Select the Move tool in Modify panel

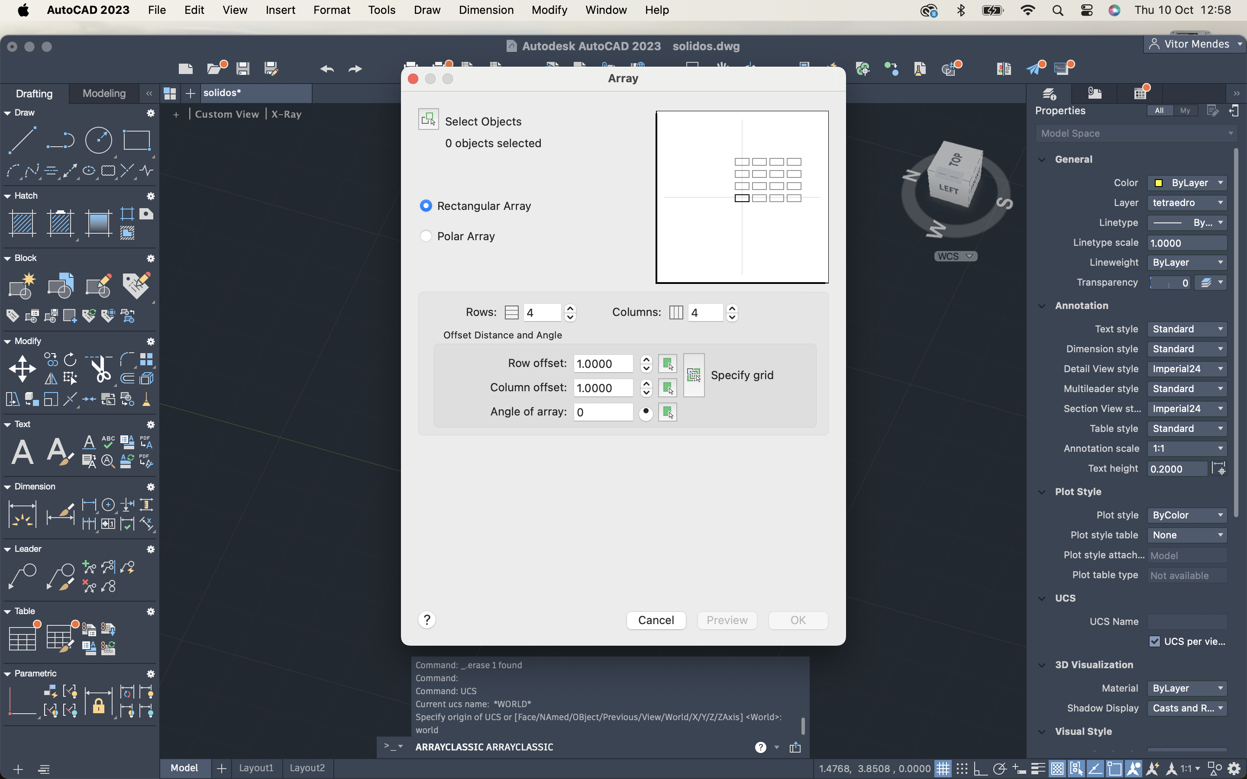pos(22,369)
